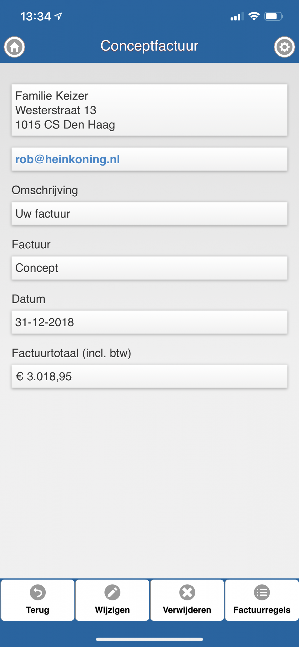Tap the Wi-Fi status icon
The height and width of the screenshot is (647, 299).
[254, 16]
